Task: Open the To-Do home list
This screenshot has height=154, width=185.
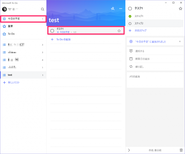Action: (23, 34)
